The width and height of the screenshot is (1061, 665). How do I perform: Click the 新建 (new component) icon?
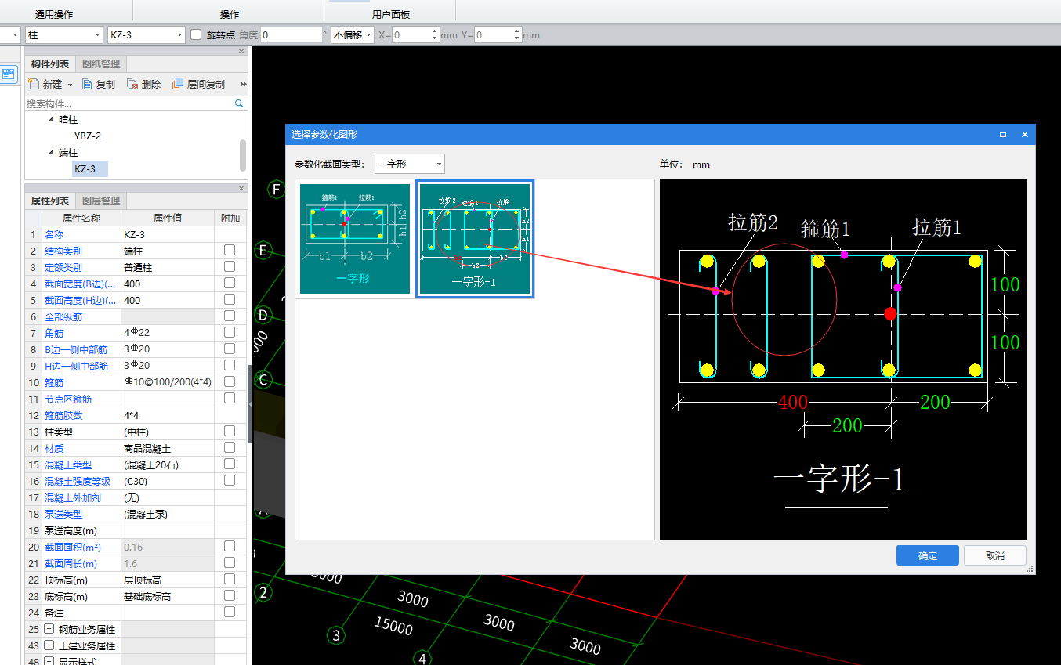[x=33, y=84]
